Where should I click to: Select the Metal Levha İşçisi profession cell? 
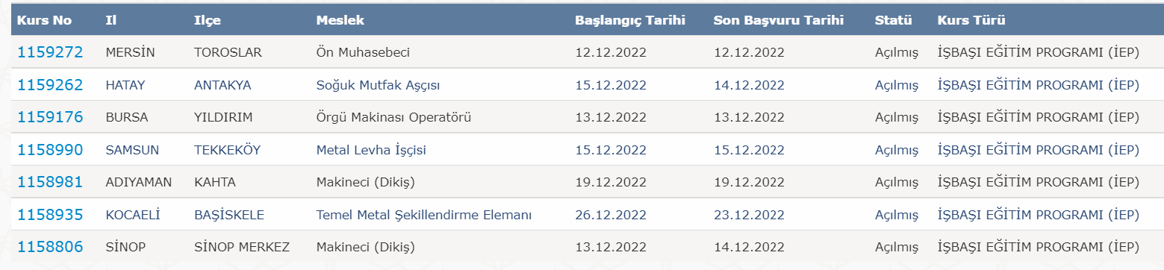(371, 151)
